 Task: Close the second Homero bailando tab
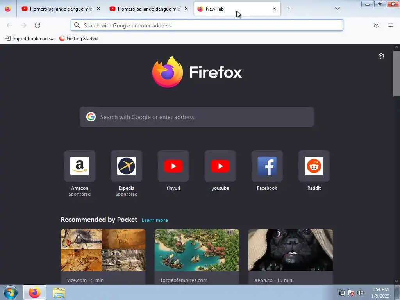coord(186,9)
